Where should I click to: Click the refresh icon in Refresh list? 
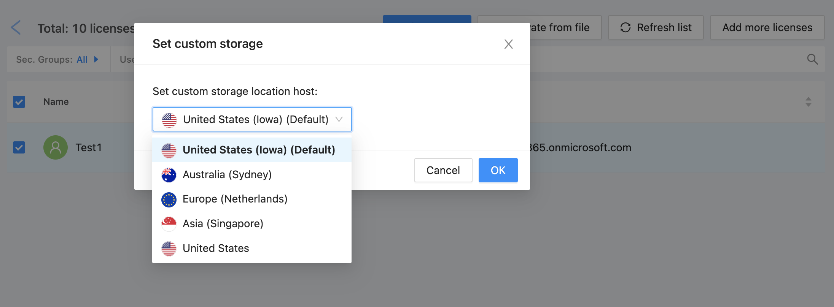(625, 28)
